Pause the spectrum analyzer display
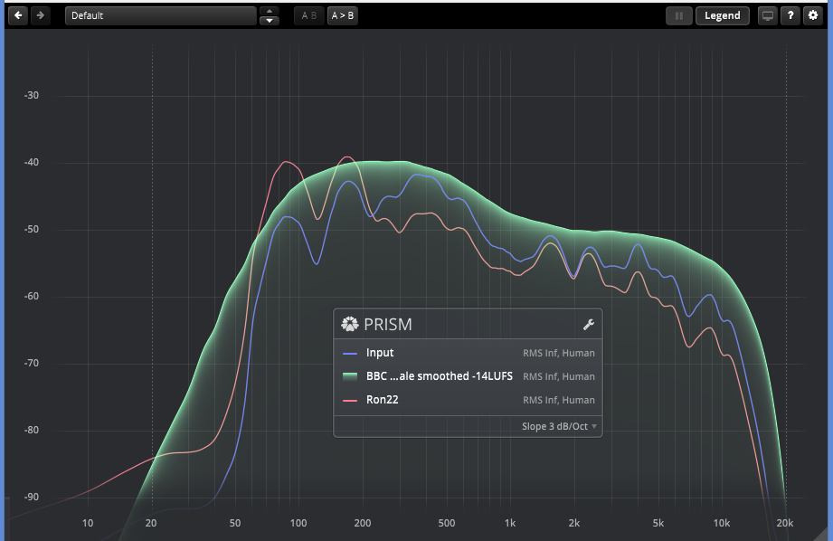833x541 pixels. tap(678, 15)
